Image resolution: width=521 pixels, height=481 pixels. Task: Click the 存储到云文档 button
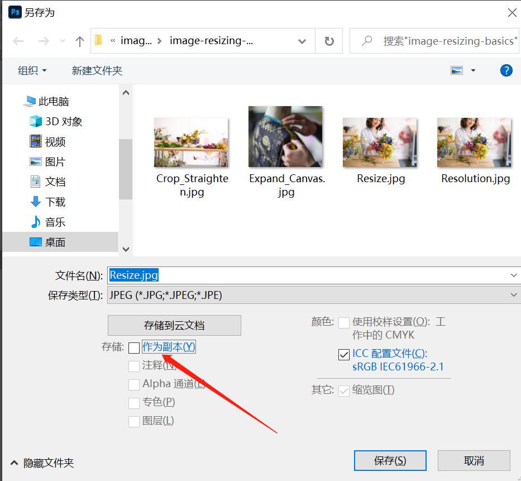(174, 325)
